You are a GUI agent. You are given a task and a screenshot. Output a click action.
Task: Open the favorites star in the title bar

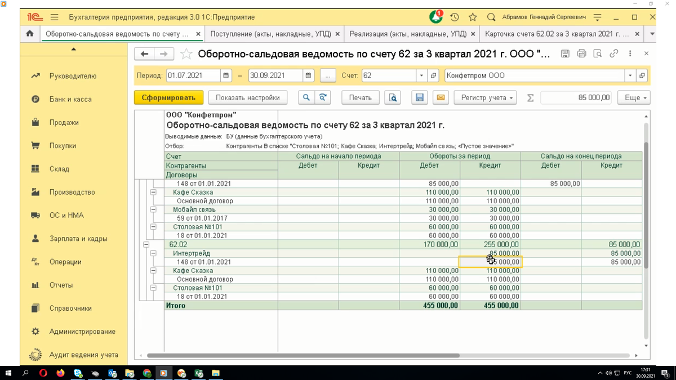[x=473, y=17]
